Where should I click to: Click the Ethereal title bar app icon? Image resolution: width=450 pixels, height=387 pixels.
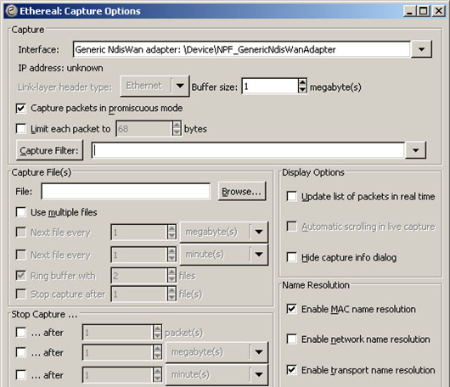click(x=11, y=11)
